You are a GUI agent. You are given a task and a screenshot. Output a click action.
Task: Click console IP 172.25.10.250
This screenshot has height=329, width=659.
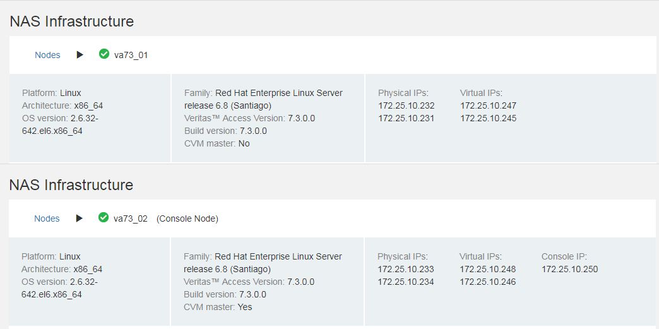click(x=569, y=269)
